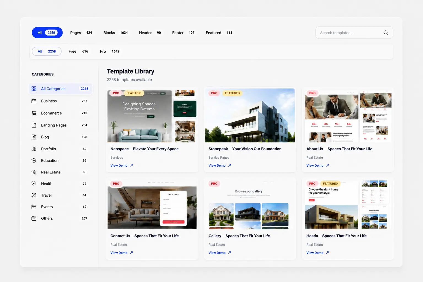Click 'Service Pages' label under Stonepeak
This screenshot has width=423, height=282.
point(219,158)
